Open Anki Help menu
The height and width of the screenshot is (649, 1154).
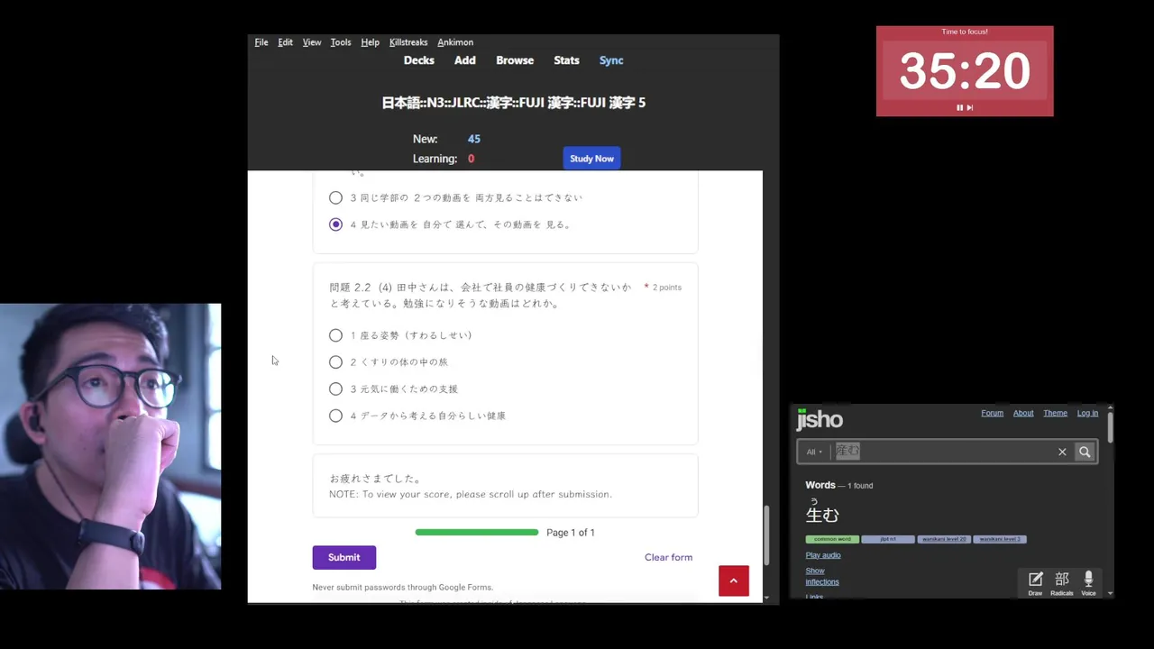(x=370, y=42)
